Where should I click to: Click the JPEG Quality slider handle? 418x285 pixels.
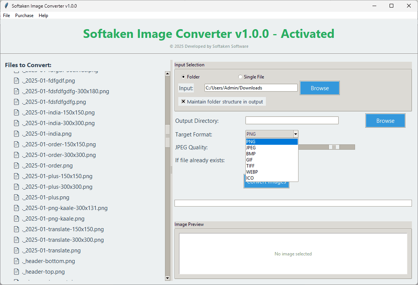pos(334,147)
